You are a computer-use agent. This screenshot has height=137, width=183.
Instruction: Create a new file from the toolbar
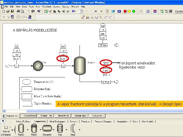4,11
